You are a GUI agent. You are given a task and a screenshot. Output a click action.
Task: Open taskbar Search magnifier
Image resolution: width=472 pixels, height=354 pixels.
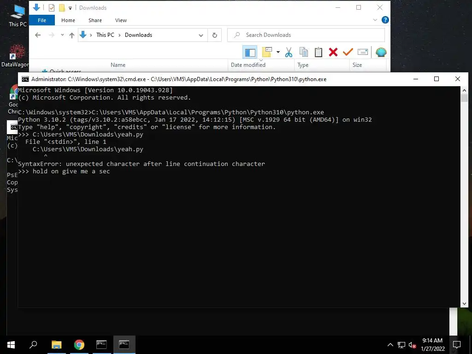click(x=33, y=345)
